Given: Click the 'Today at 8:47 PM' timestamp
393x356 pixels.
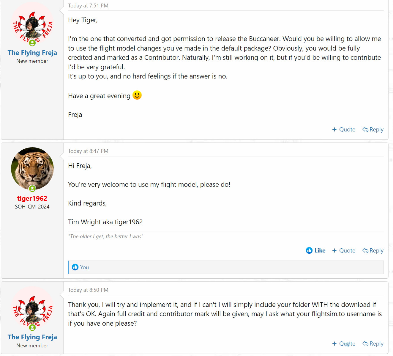Looking at the screenshot, I should coord(88,151).
